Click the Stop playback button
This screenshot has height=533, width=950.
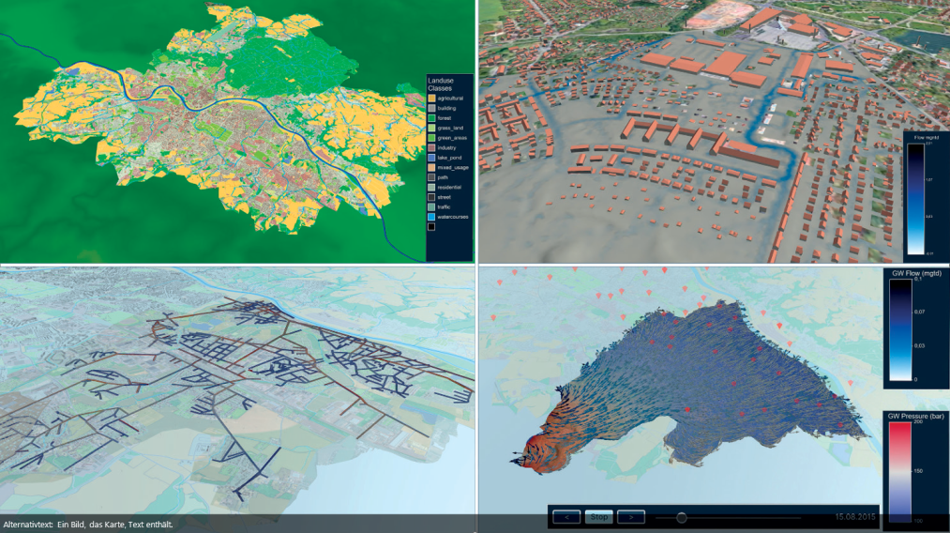[599, 516]
